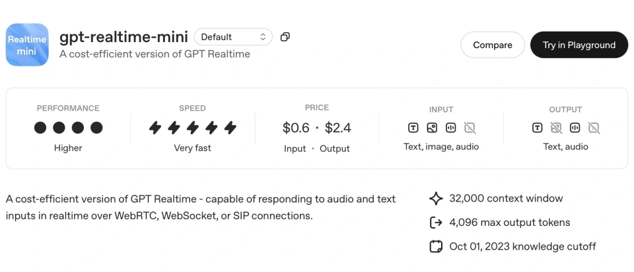Screen dimensions: 634x272
Task: Open Try in Playground
Action: [579, 45]
